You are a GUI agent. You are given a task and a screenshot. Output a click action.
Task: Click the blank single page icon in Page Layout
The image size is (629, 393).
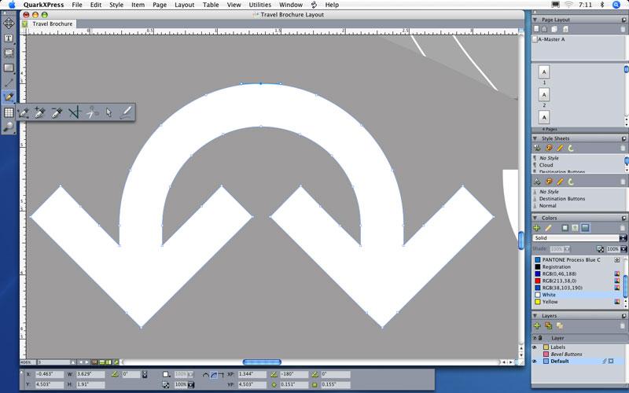coord(536,29)
